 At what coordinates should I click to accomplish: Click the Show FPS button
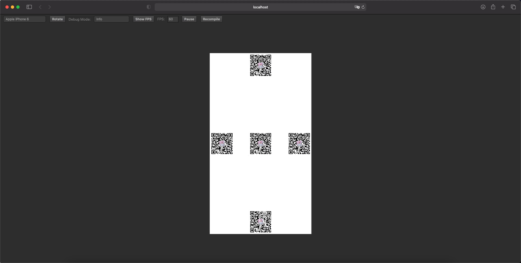coord(143,19)
